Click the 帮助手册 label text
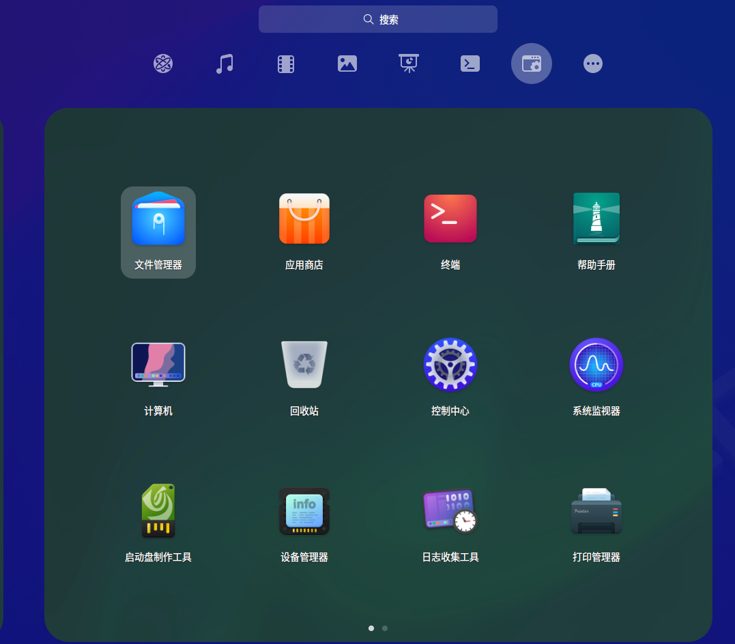Image resolution: width=735 pixels, height=644 pixels. [x=596, y=265]
